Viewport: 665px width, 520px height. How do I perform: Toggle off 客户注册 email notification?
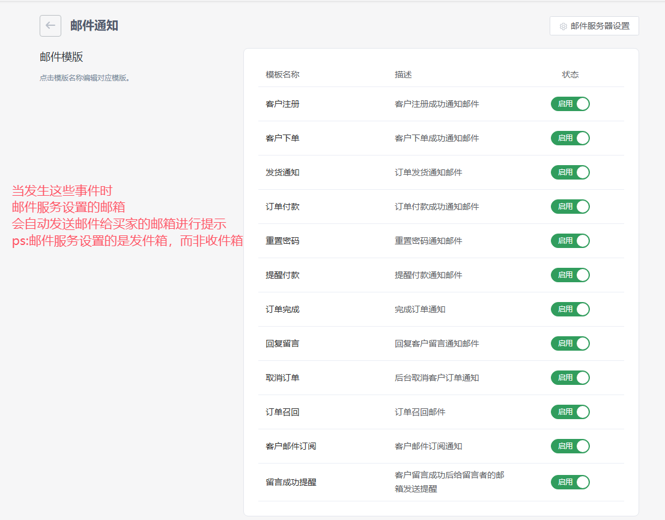click(570, 104)
